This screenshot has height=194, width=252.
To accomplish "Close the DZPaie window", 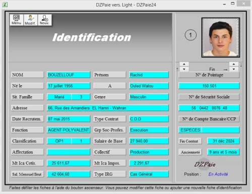I will (243, 4).
